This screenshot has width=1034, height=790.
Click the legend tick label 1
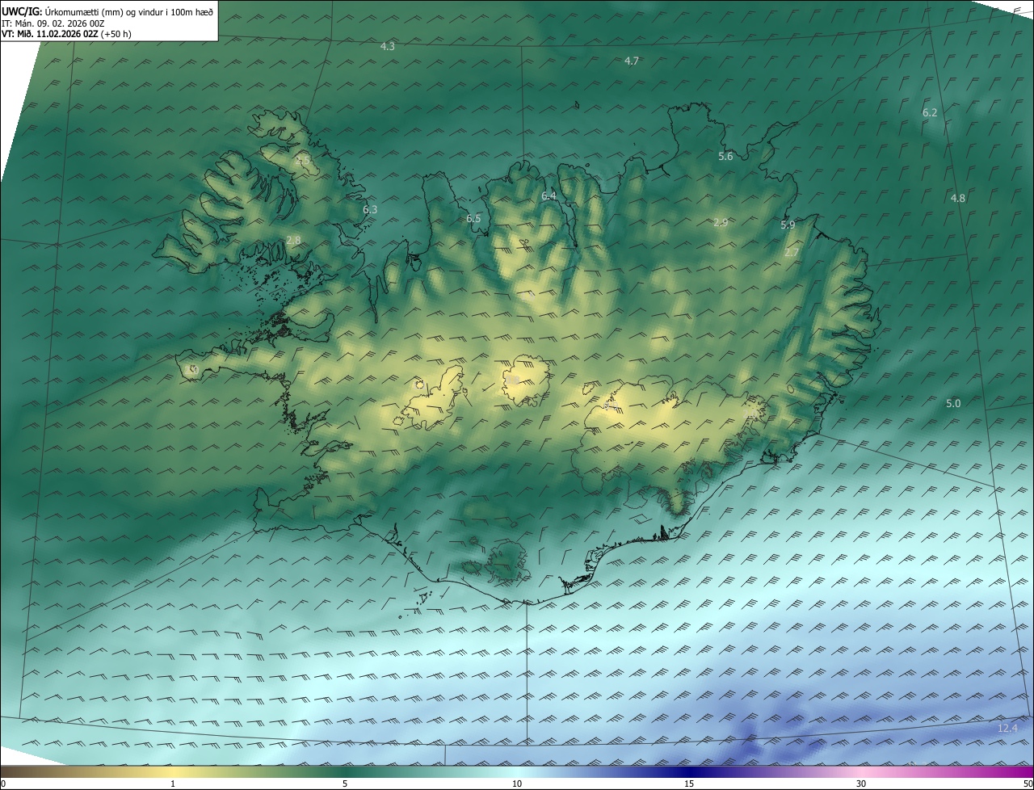click(x=173, y=784)
